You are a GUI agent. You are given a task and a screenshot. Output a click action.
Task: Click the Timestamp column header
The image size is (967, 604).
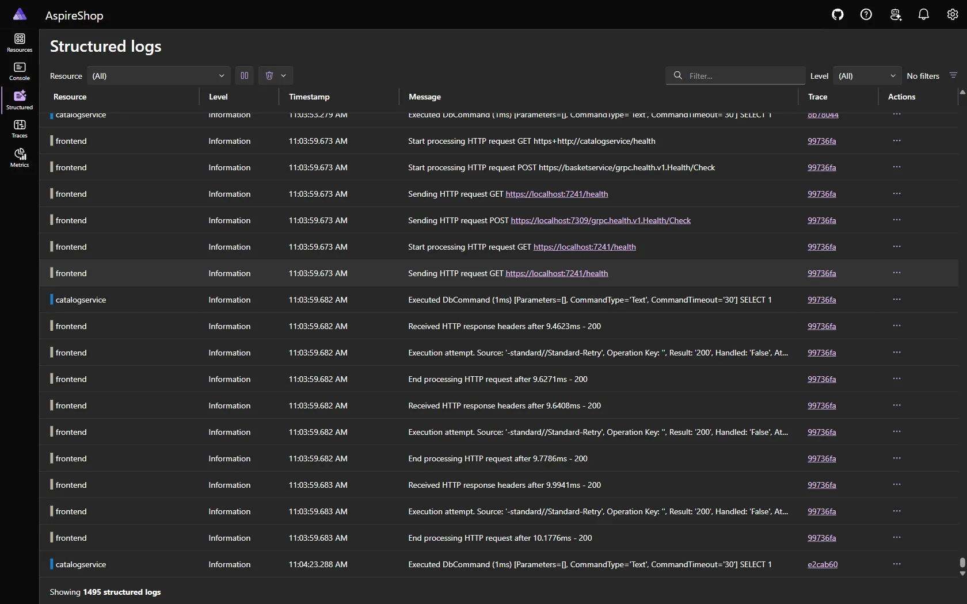(309, 97)
